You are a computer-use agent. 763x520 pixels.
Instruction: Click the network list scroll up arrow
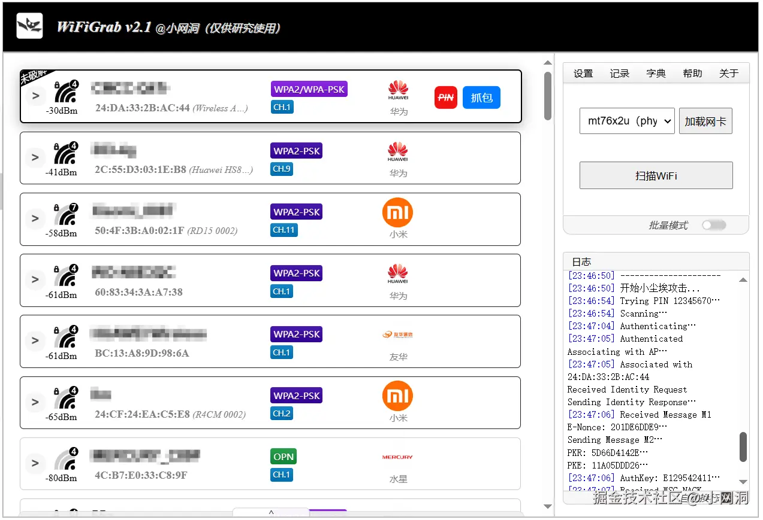tap(548, 62)
